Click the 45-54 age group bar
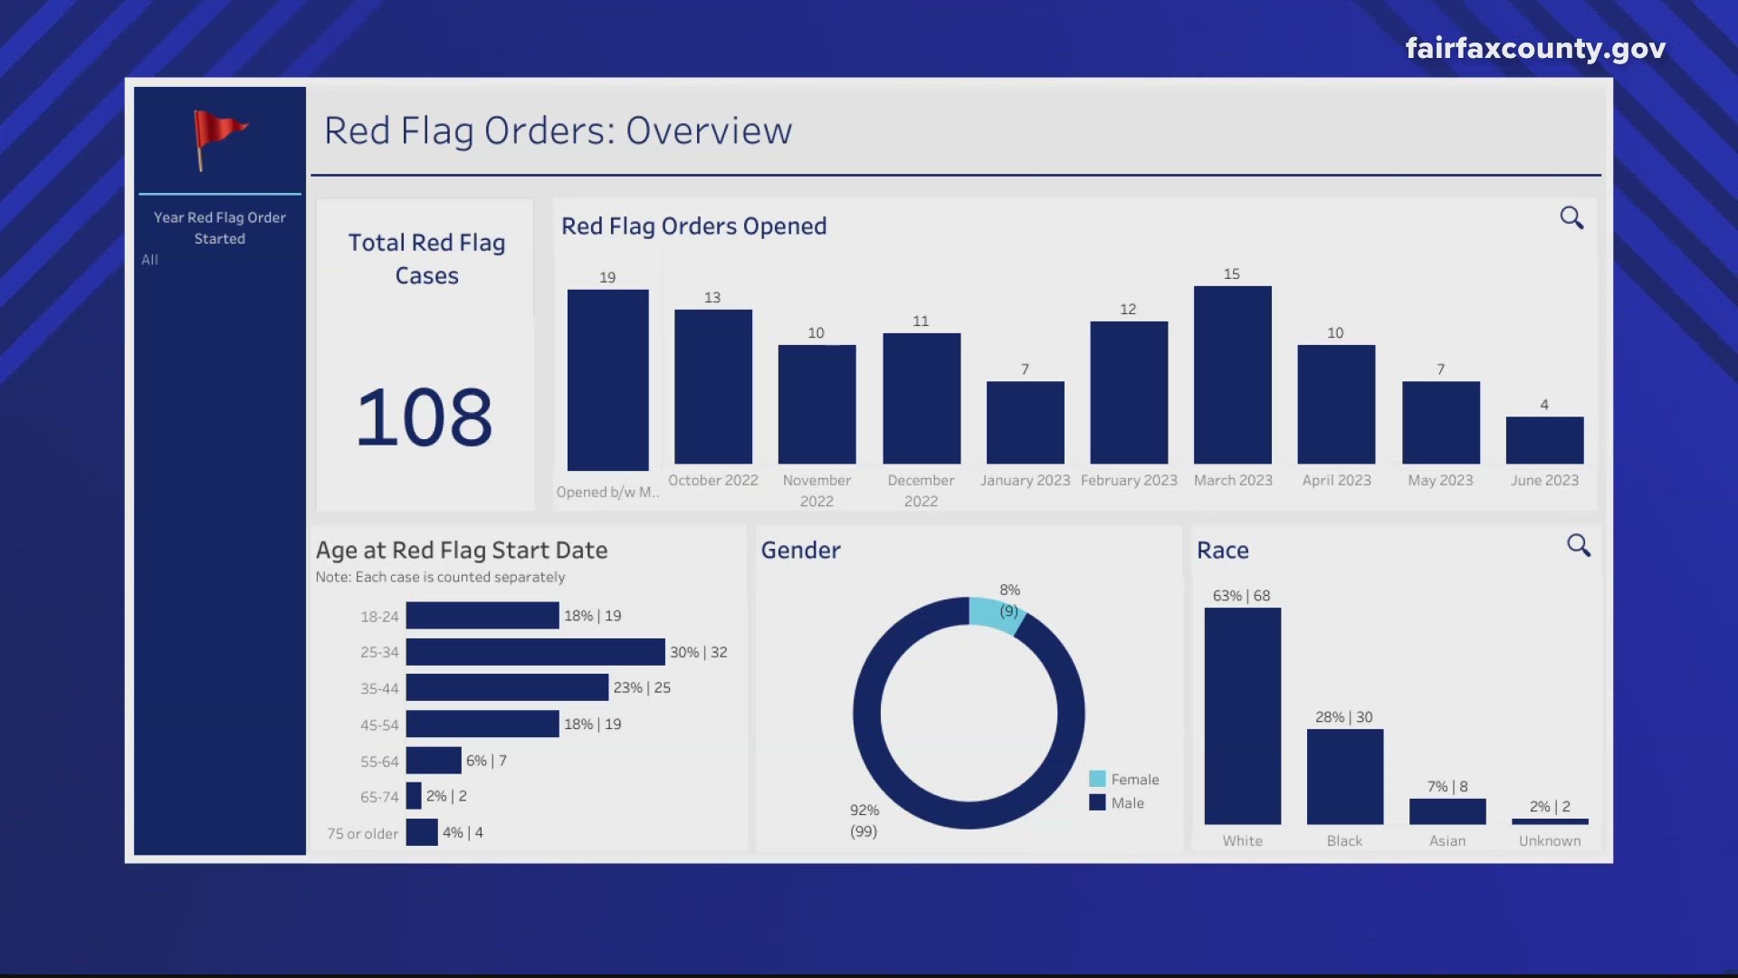The height and width of the screenshot is (978, 1738). pos(482,724)
